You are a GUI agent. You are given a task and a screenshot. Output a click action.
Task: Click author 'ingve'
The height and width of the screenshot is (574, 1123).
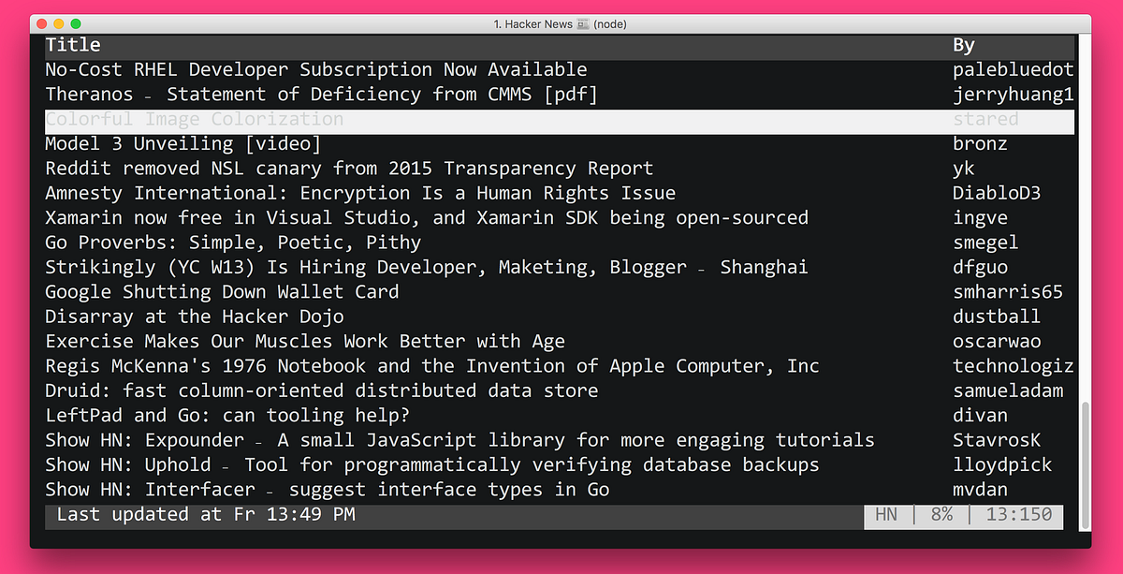click(981, 217)
